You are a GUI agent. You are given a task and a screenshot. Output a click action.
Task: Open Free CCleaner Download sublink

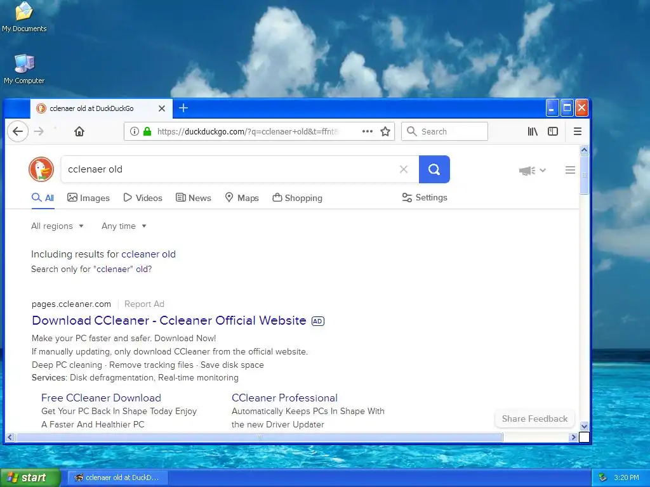click(x=101, y=398)
